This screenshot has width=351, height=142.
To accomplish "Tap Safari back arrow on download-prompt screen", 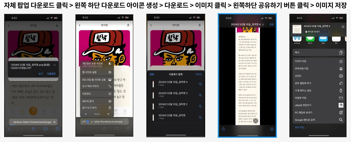I will pos(9,129).
